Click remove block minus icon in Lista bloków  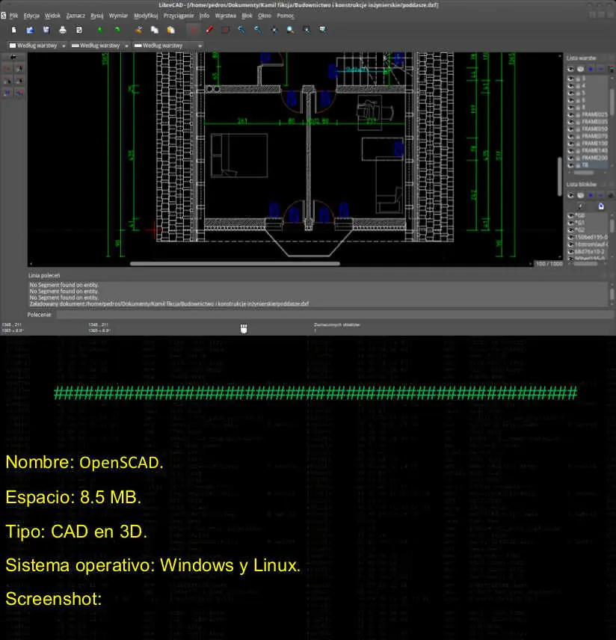[x=600, y=195]
